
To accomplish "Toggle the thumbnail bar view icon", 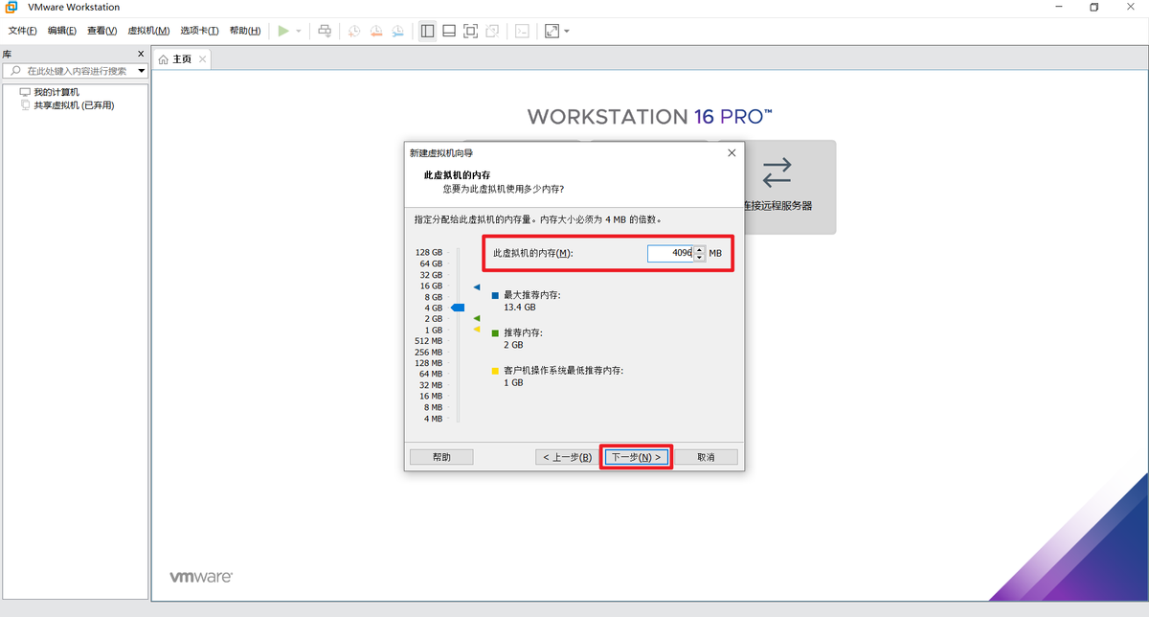I will pyautogui.click(x=449, y=31).
